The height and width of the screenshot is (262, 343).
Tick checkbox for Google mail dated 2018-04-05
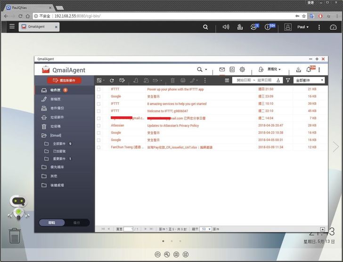coord(98,140)
